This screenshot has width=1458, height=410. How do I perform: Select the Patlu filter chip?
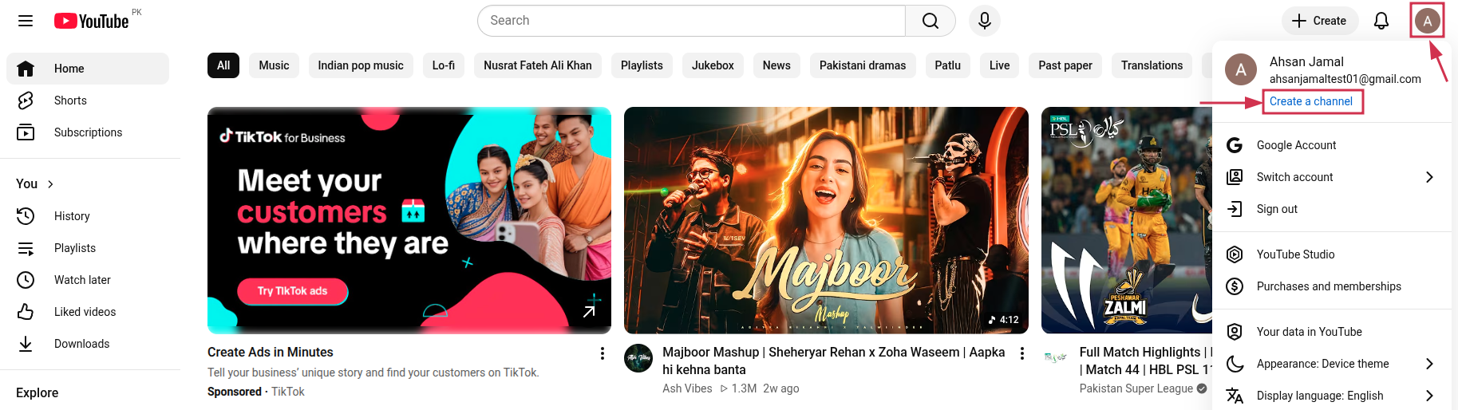pyautogui.click(x=948, y=65)
